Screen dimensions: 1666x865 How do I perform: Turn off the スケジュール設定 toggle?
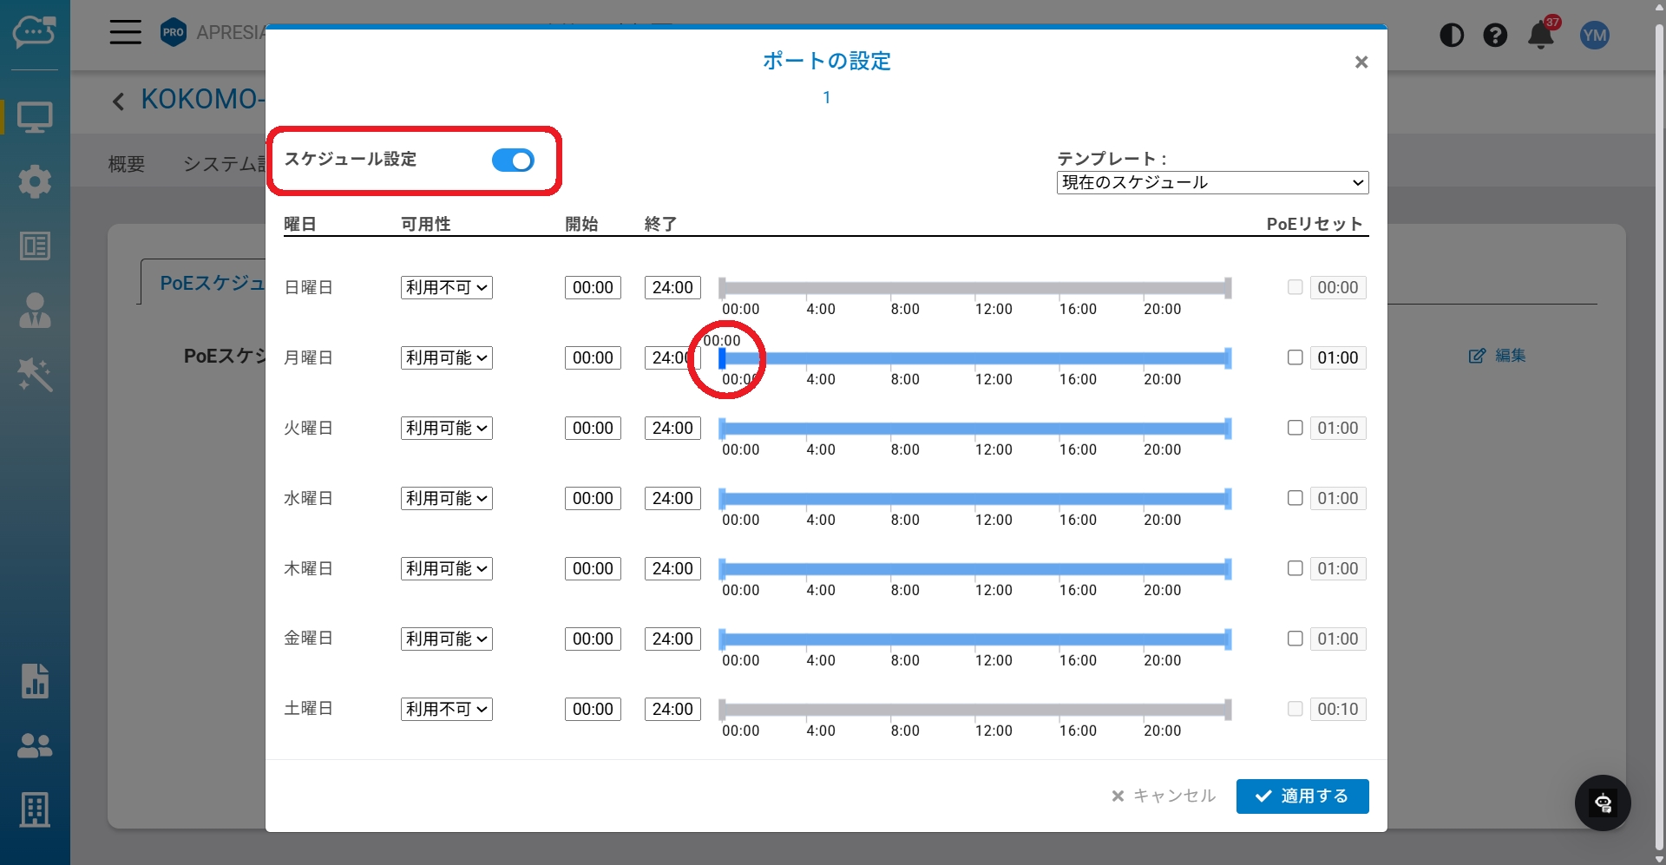(x=513, y=161)
